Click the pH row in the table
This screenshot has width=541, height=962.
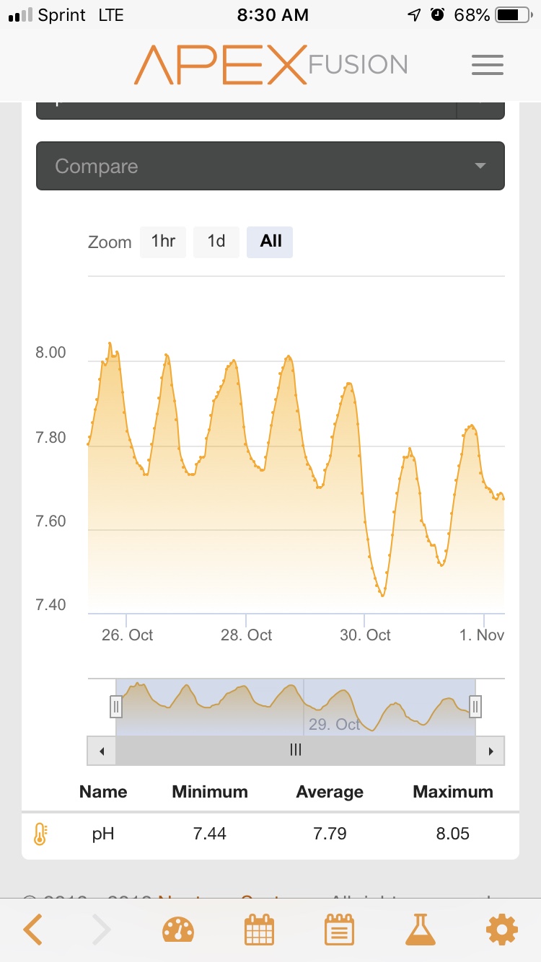coord(270,834)
